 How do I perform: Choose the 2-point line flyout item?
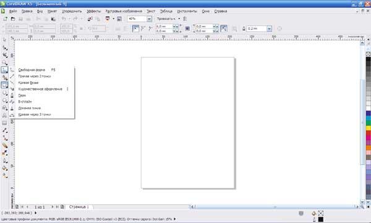(42, 76)
